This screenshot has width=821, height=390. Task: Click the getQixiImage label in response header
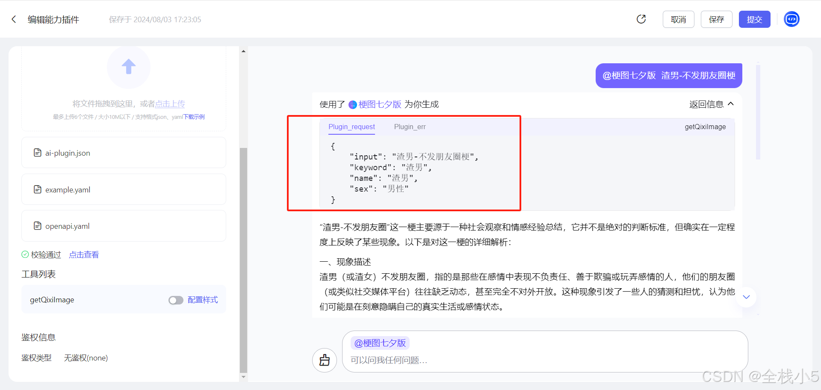pyautogui.click(x=705, y=127)
